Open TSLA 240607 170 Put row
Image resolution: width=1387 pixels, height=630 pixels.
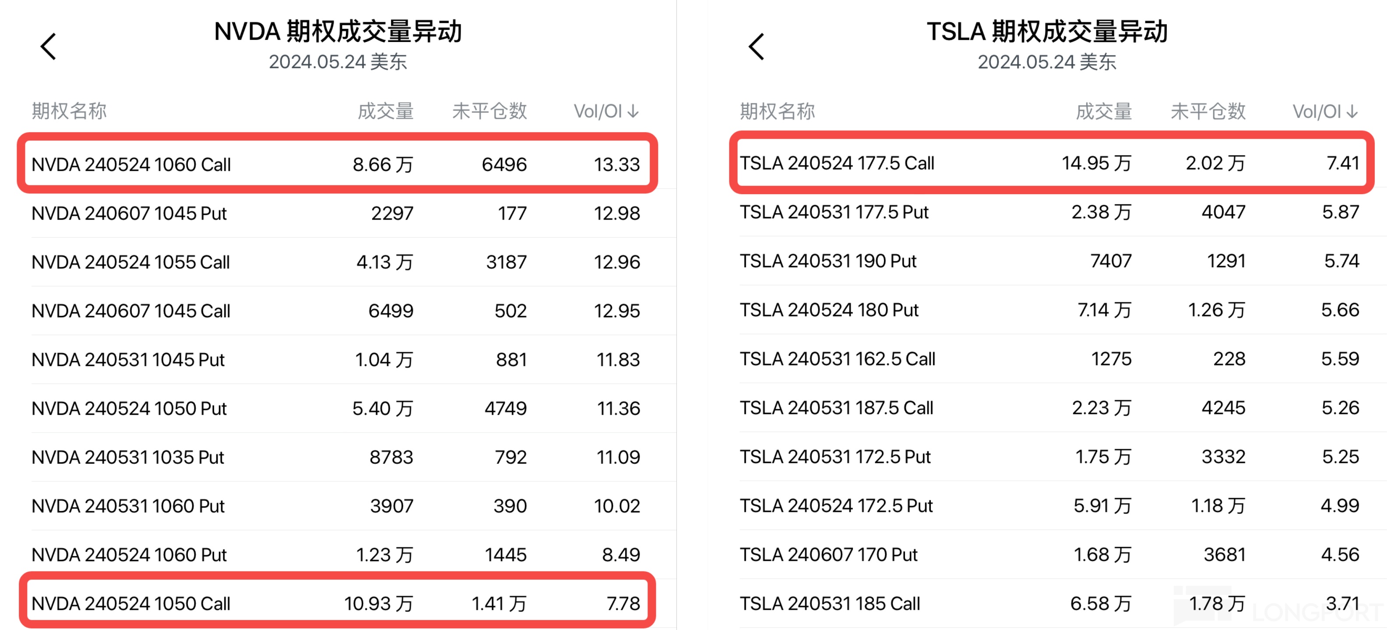tap(829, 555)
